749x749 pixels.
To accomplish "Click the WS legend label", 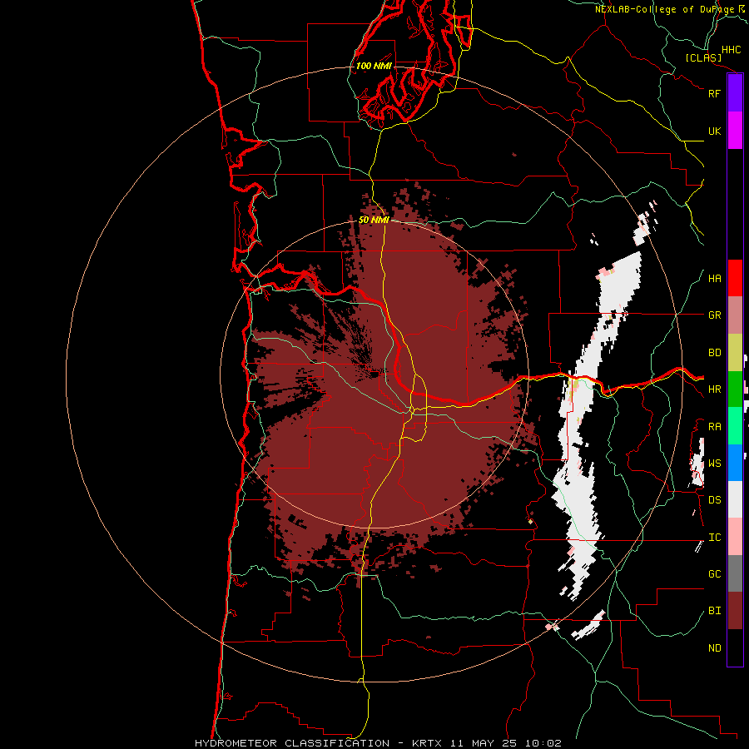I will point(714,464).
